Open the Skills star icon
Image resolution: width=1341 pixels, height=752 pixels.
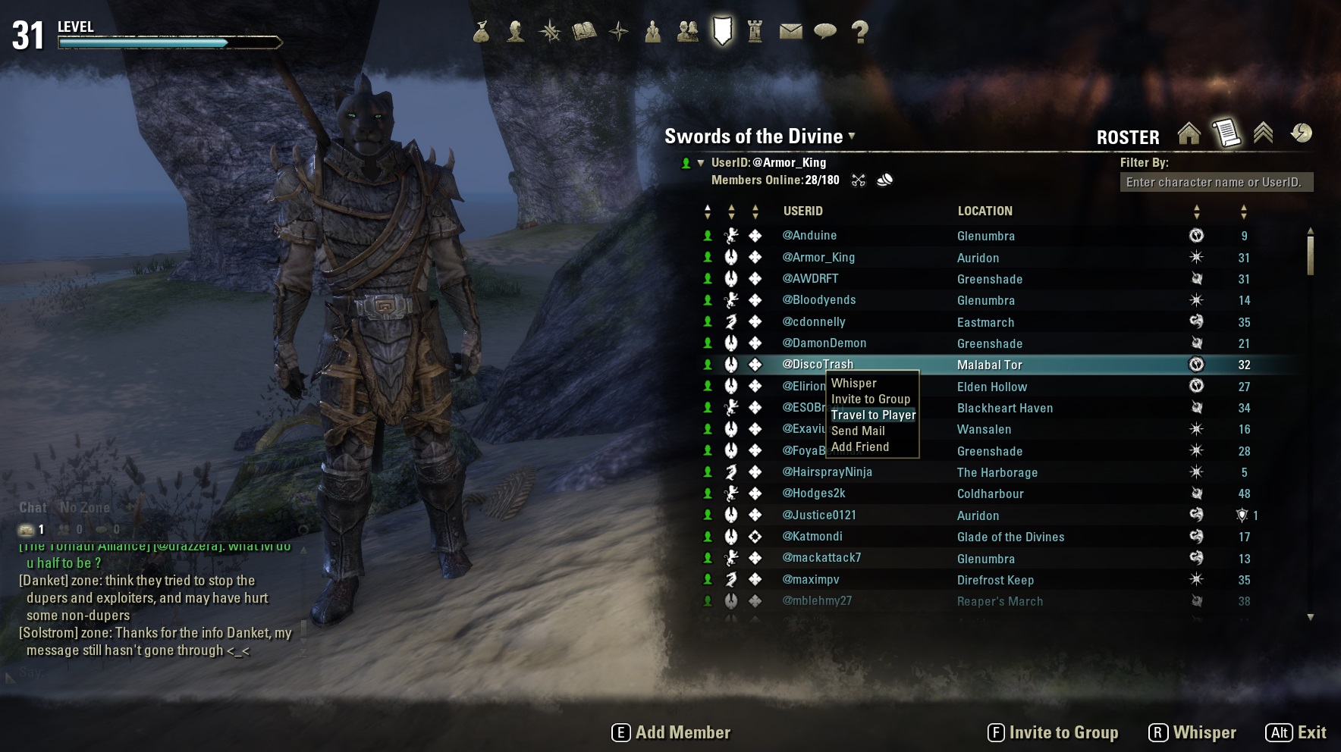(550, 32)
